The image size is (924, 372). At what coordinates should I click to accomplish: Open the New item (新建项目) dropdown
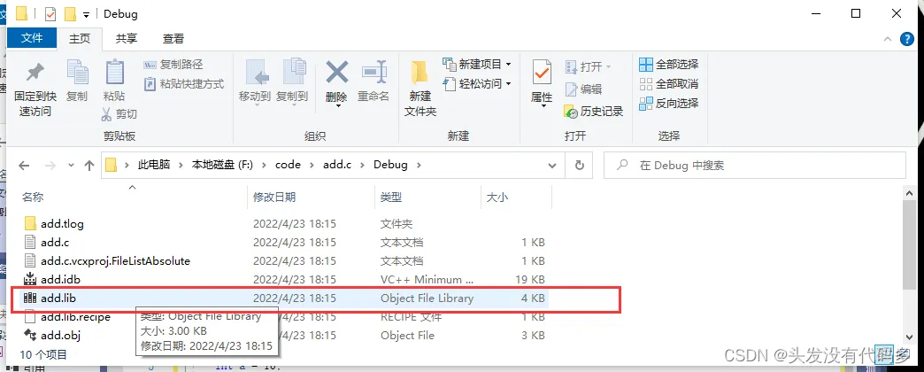(x=477, y=64)
